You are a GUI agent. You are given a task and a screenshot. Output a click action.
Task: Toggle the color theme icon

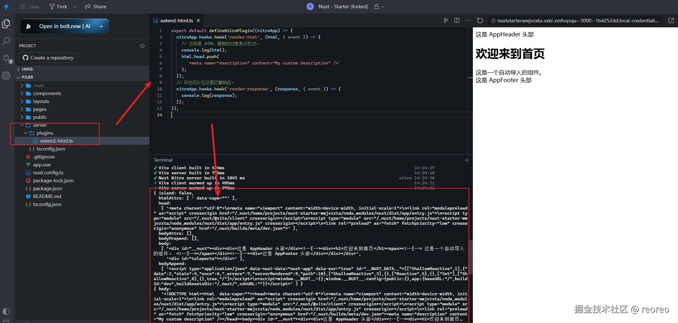pyautogui.click(x=6, y=311)
